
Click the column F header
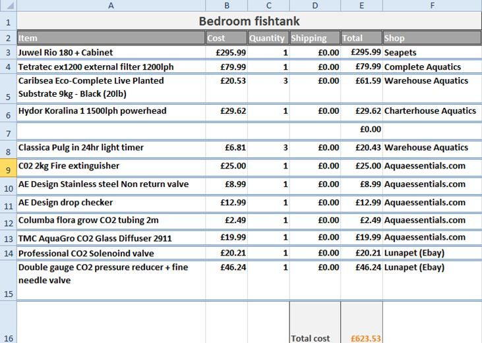[432, 5]
